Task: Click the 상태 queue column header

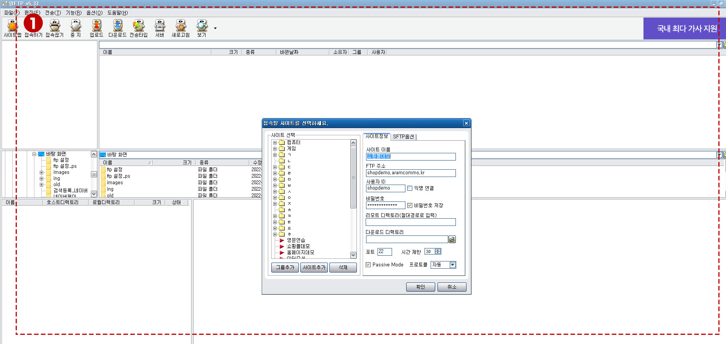Action: click(x=176, y=203)
